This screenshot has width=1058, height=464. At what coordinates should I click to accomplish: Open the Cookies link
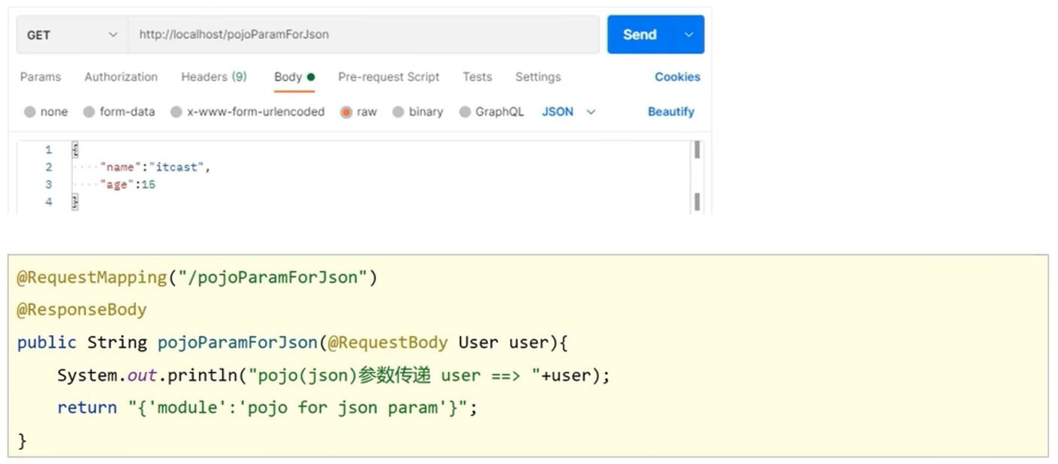[x=677, y=76]
